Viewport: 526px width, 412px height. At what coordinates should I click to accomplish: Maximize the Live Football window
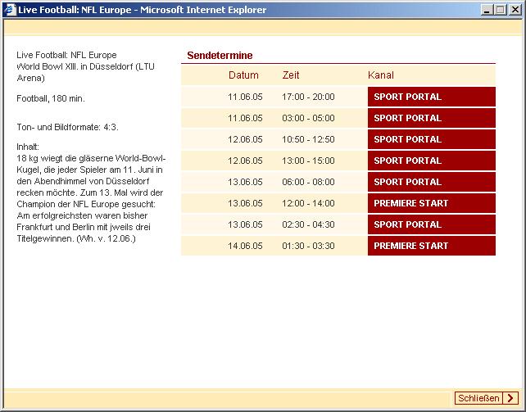coord(500,10)
